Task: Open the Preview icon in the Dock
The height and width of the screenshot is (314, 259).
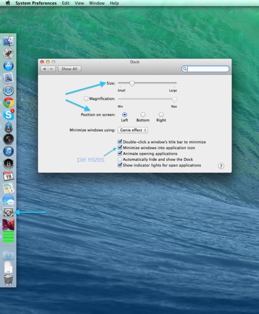Action: [9, 78]
